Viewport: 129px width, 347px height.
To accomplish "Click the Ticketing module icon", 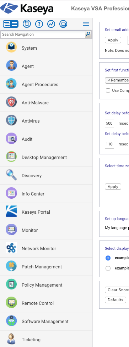I will click(x=11, y=339).
